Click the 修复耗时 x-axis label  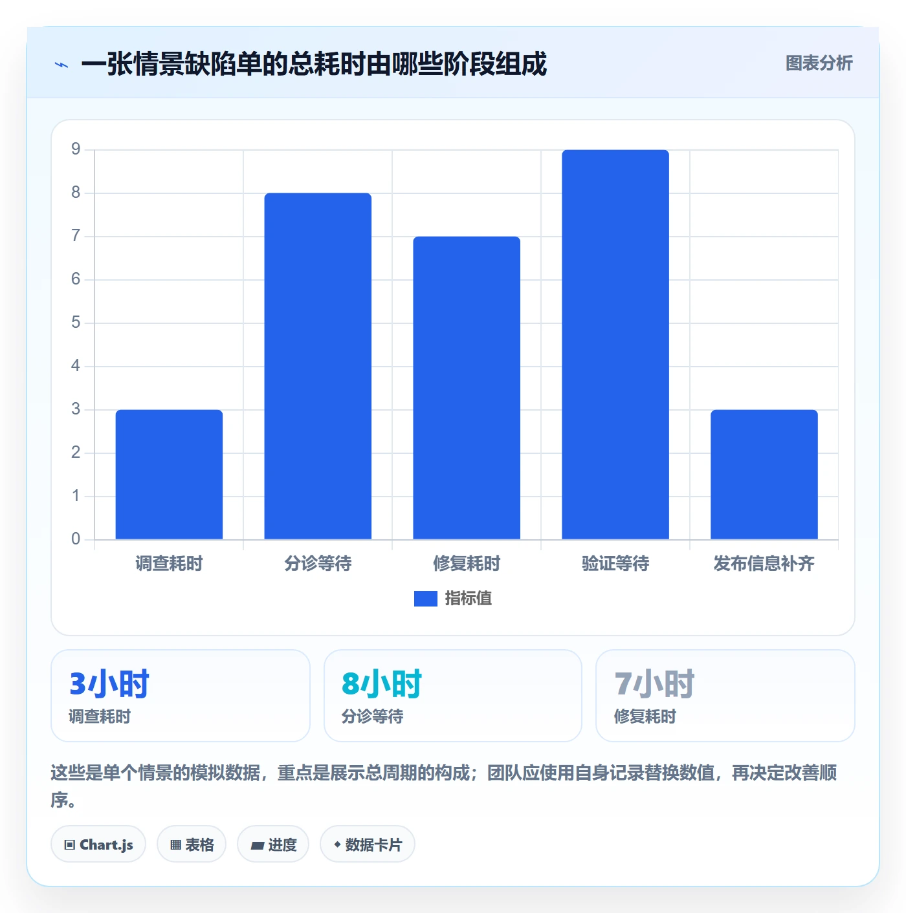click(x=467, y=564)
